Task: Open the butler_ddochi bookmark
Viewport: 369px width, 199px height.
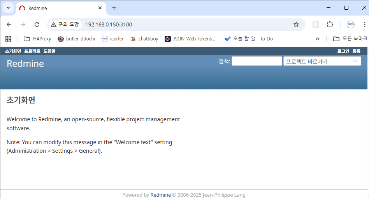Action: pos(76,39)
